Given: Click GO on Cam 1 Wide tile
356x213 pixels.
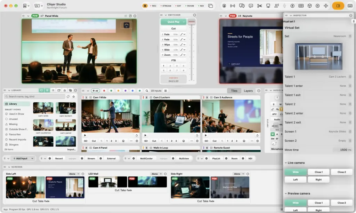Looking at the screenshot, I should click(x=86, y=141).
